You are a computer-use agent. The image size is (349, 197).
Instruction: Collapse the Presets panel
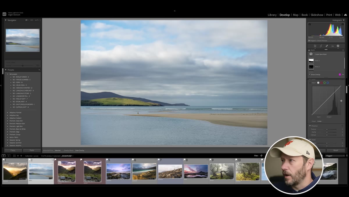point(6,70)
